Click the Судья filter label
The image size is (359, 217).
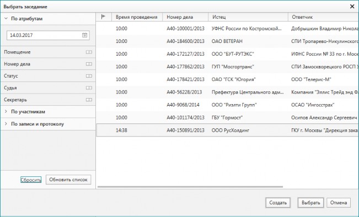pyautogui.click(x=10, y=88)
